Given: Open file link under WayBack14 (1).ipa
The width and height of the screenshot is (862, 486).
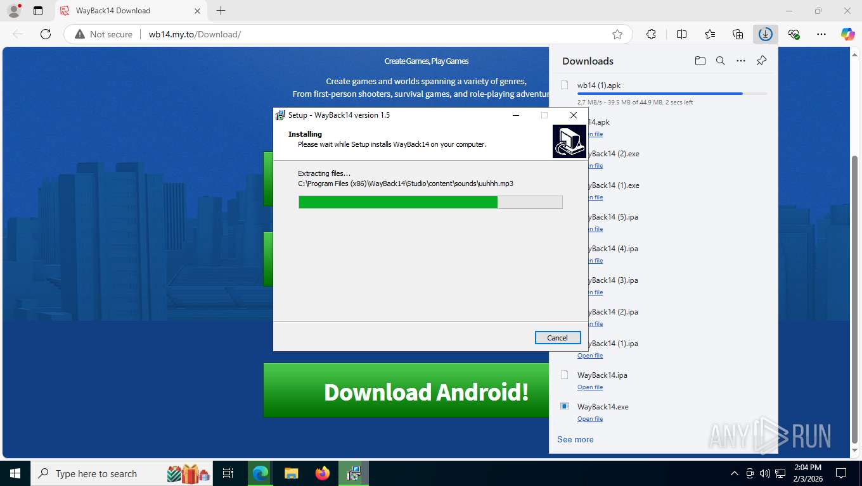Looking at the screenshot, I should tap(590, 356).
